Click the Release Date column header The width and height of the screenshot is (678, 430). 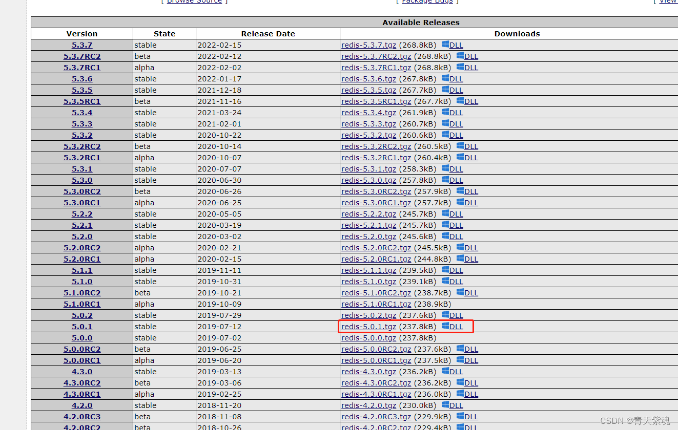(x=268, y=34)
